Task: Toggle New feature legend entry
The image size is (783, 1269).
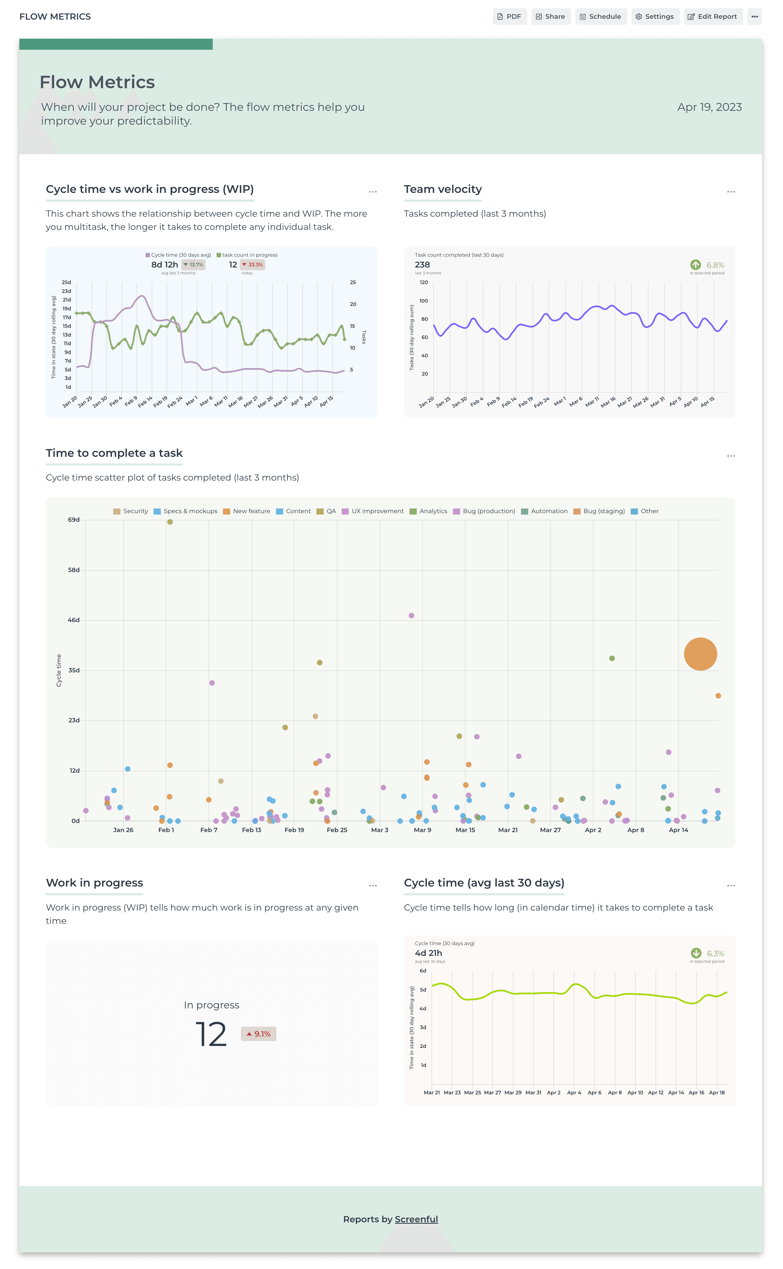Action: (x=246, y=511)
